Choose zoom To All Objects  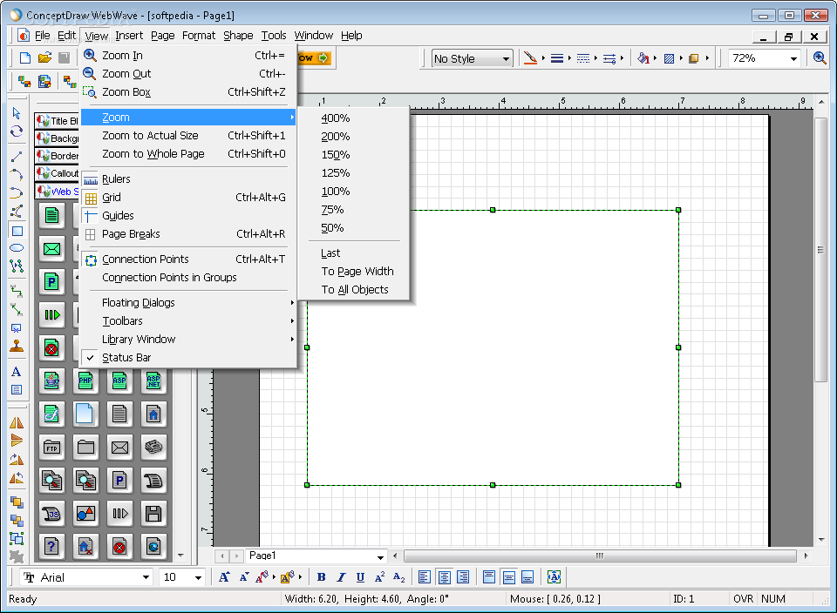tap(354, 290)
